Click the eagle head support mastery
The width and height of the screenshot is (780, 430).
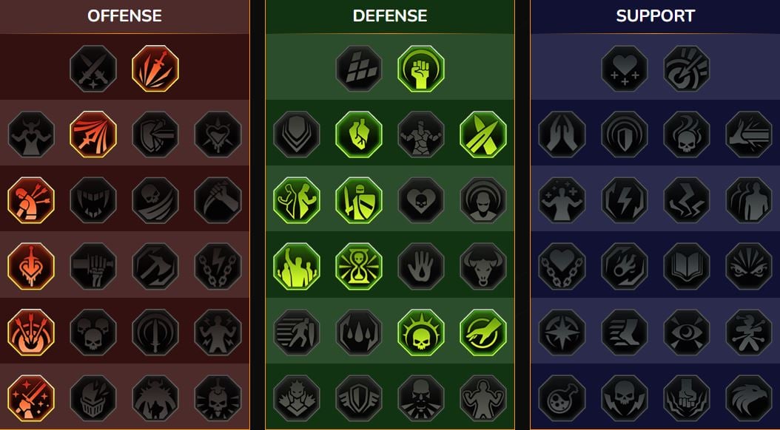pos(749,398)
